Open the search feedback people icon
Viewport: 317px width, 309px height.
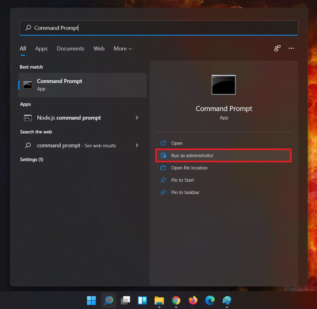(277, 48)
